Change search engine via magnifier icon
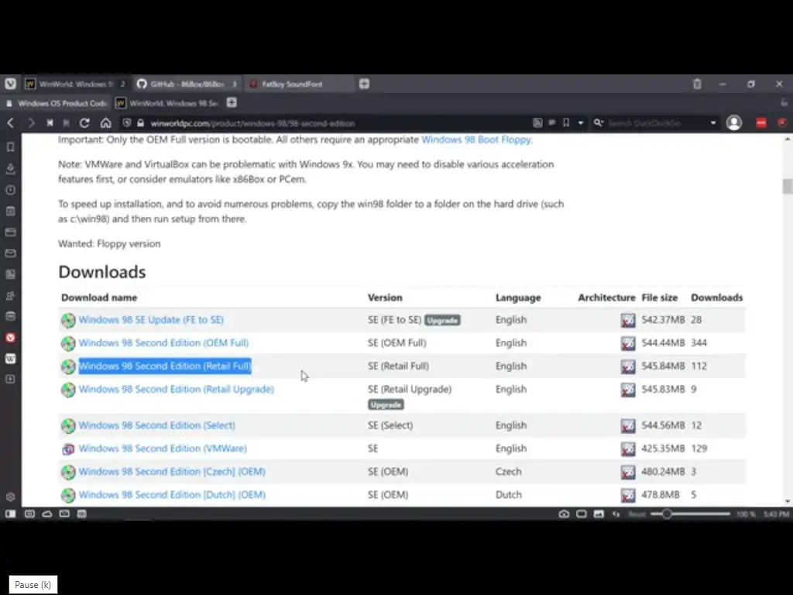 599,123
